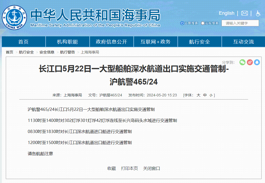Viewport: 265px width, 183px height.
Task: Set font size to 大 (large)
Action: click(x=198, y=95)
